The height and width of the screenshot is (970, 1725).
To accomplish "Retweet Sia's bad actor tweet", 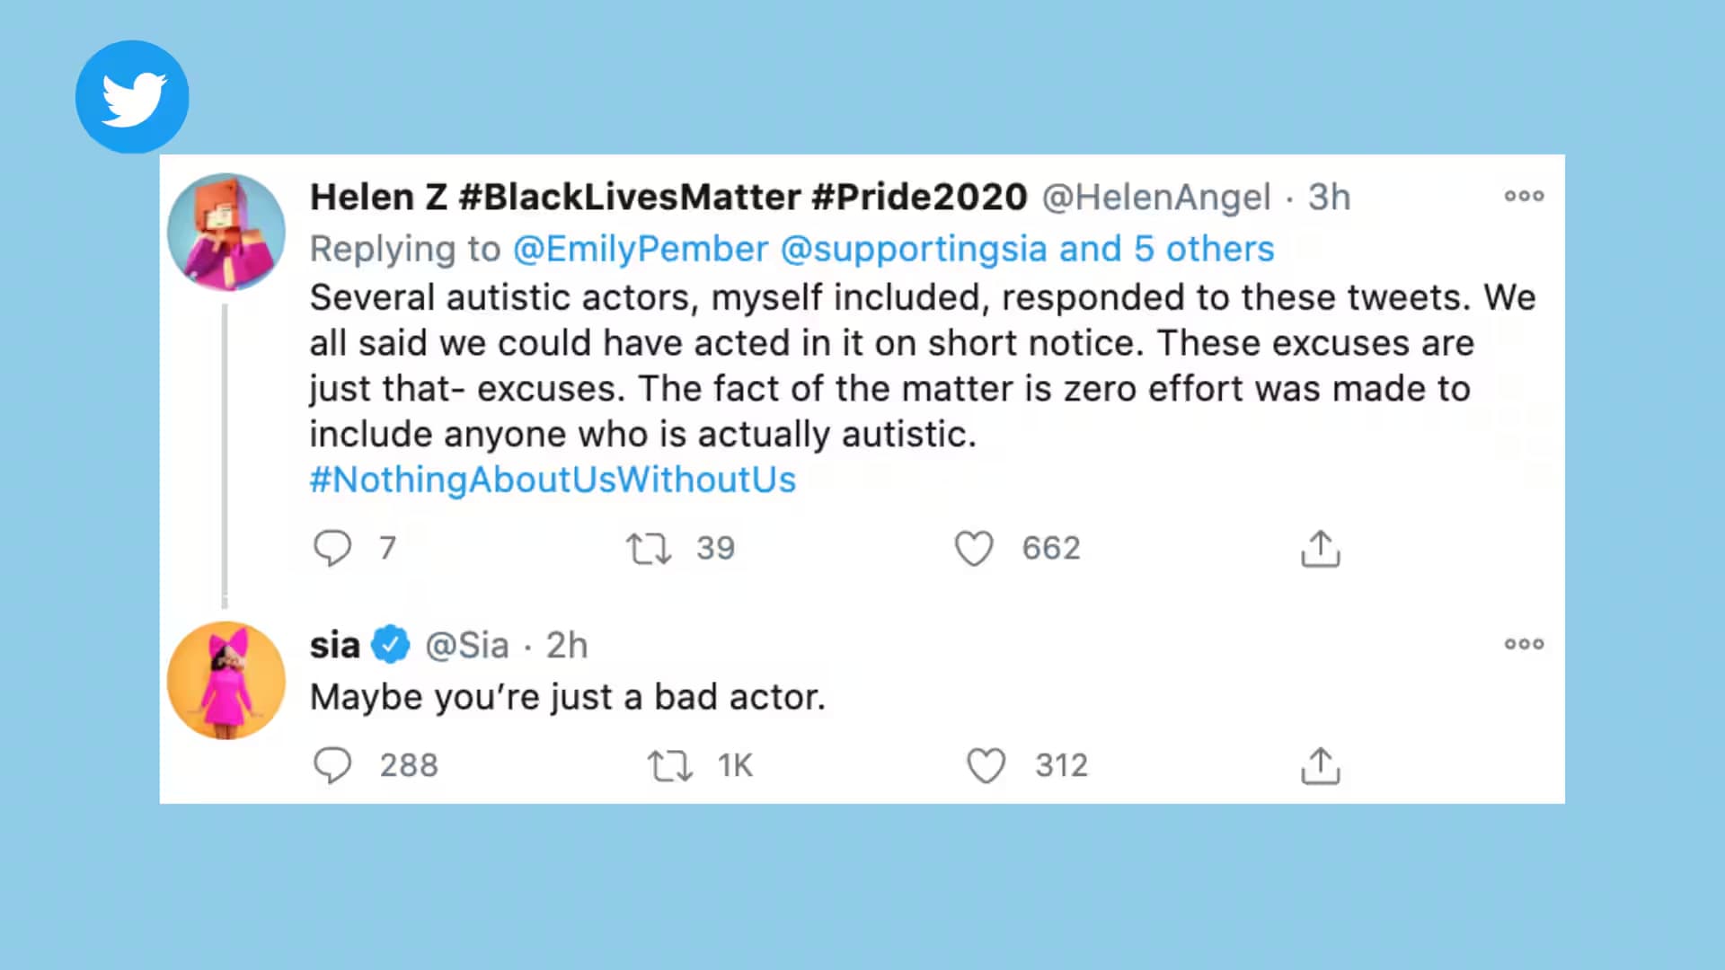I will pyautogui.click(x=670, y=765).
